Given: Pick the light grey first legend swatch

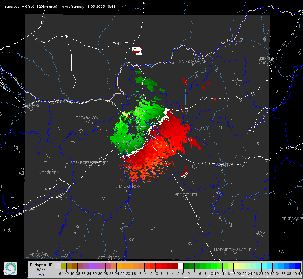Looking at the screenshot, I should coord(58,266).
